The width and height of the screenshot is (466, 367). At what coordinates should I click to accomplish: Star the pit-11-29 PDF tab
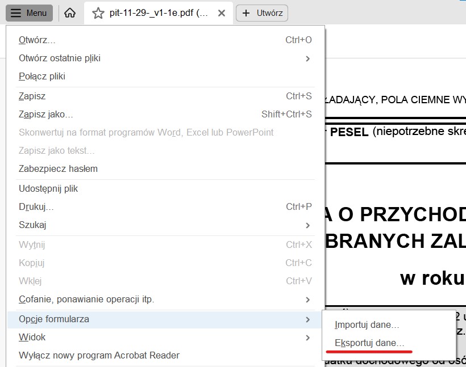(x=98, y=13)
